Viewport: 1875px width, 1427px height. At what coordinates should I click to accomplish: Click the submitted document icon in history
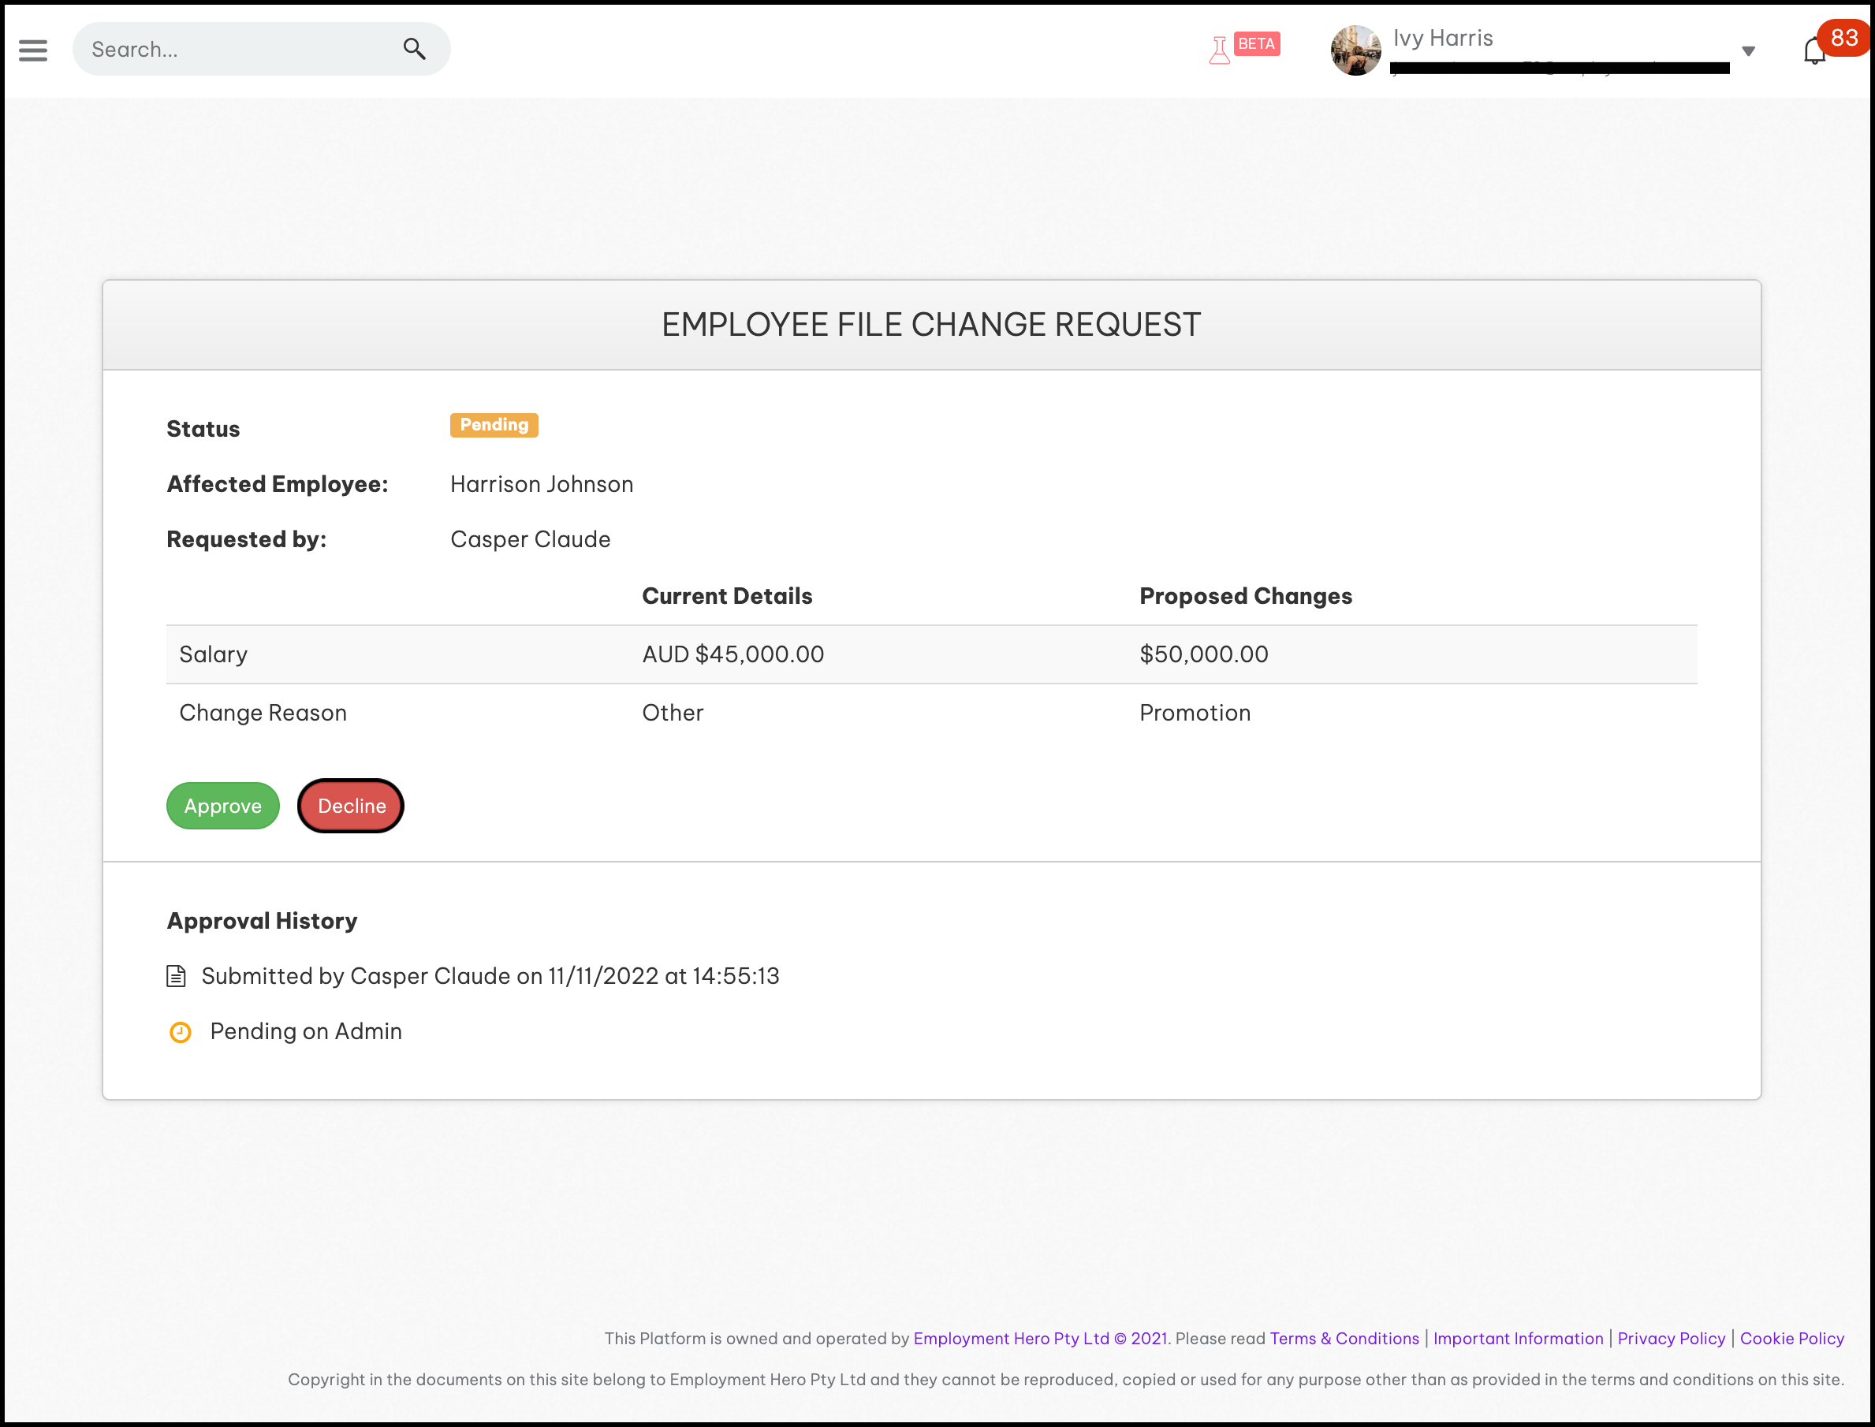click(x=176, y=976)
